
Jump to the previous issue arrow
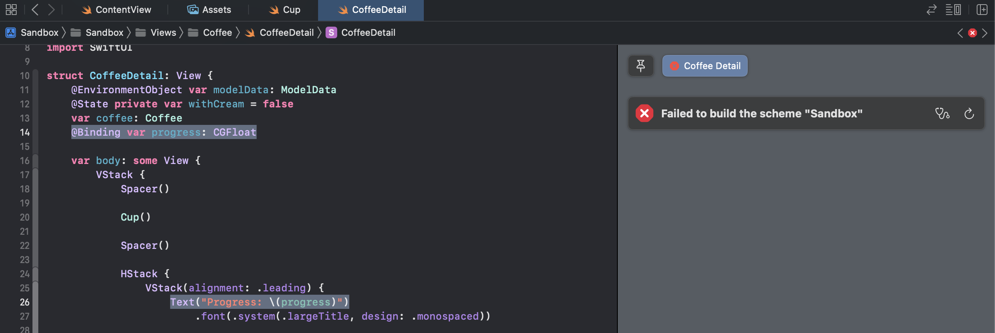point(960,33)
